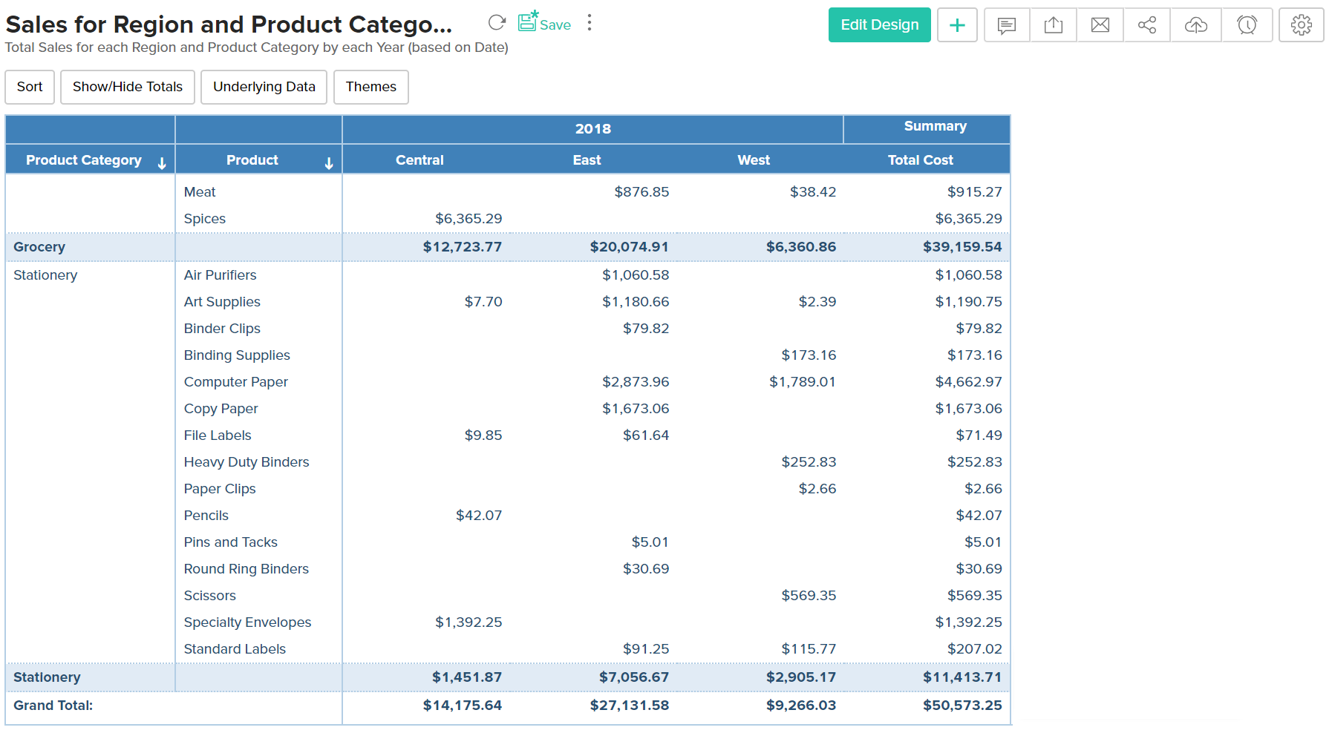The width and height of the screenshot is (1332, 733).
Task: Click the plus add new icon
Action: [x=957, y=25]
